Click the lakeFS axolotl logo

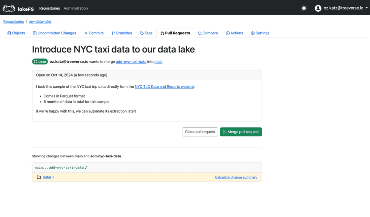point(9,8)
